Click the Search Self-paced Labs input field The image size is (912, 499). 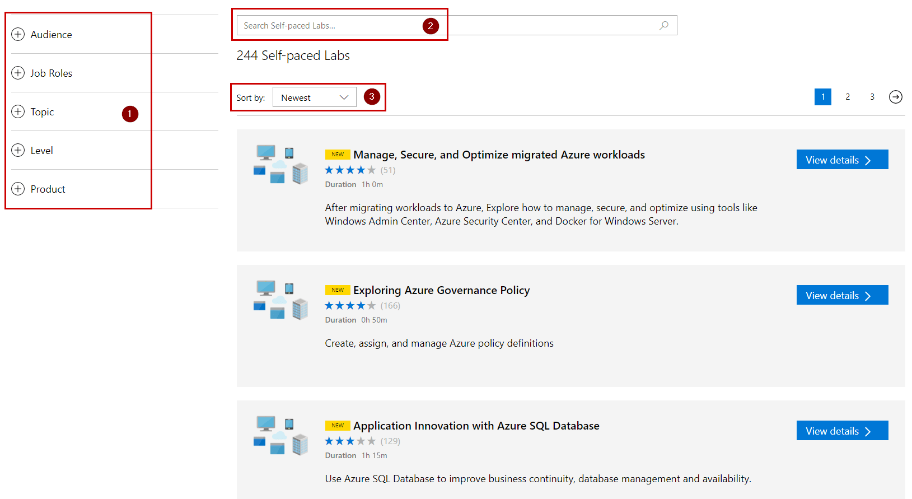[457, 25]
